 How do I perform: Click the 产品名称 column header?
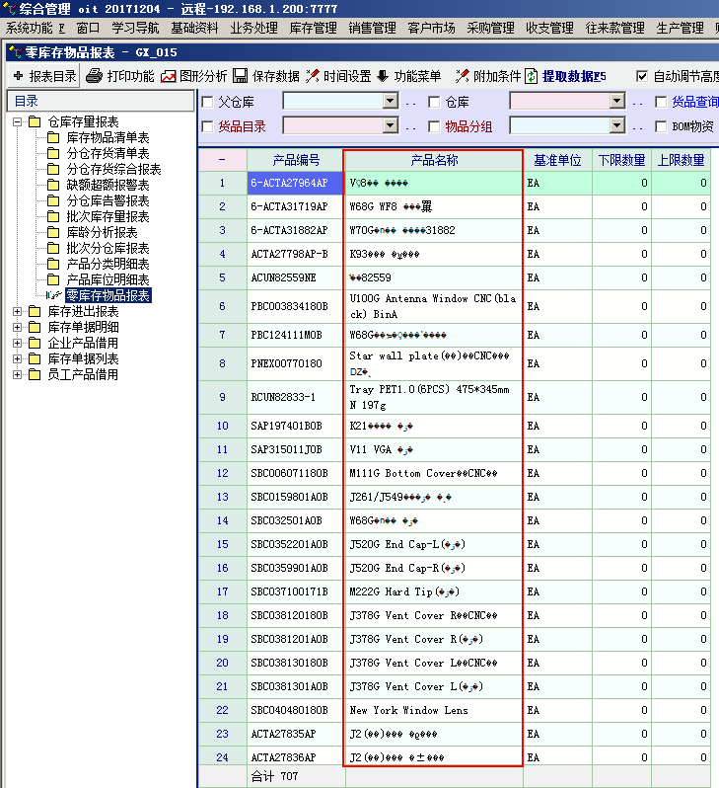tap(434, 160)
